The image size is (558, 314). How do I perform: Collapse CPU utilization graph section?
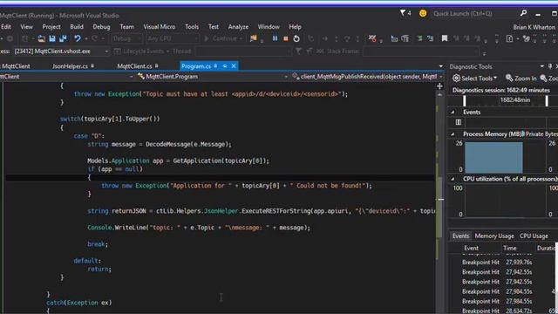pyautogui.click(x=453, y=179)
